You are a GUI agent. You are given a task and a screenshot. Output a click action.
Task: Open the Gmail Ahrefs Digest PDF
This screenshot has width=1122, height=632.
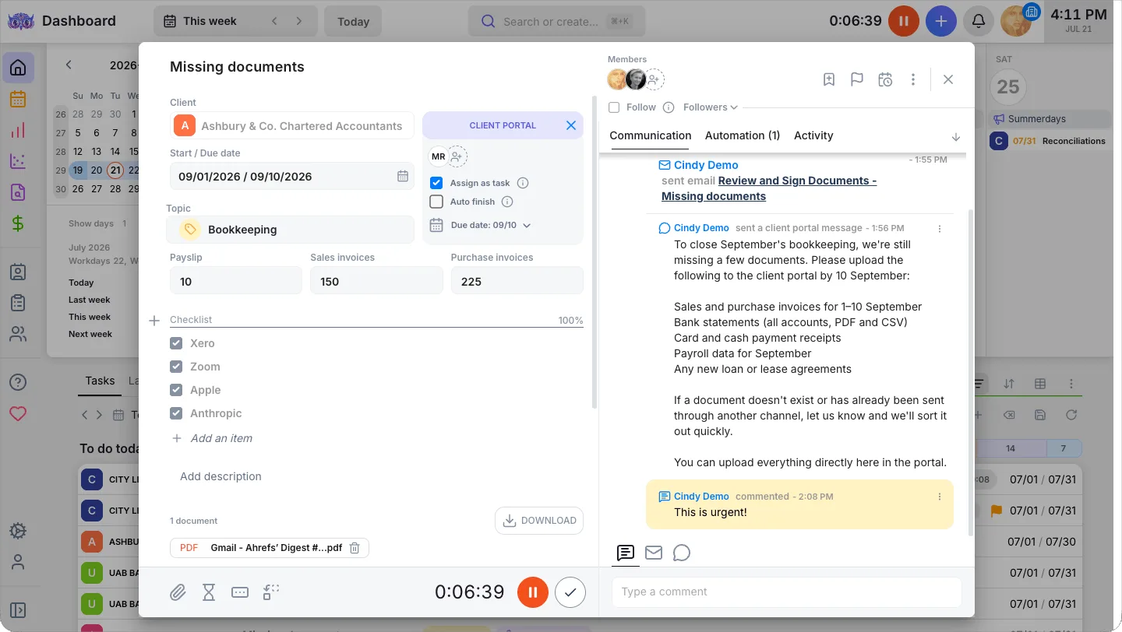click(277, 548)
